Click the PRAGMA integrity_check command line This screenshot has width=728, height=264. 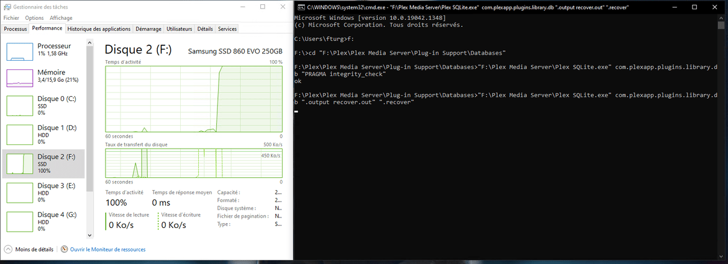[506, 71]
